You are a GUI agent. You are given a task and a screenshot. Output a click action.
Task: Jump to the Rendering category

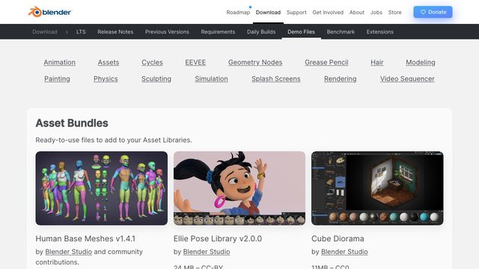coord(340,78)
